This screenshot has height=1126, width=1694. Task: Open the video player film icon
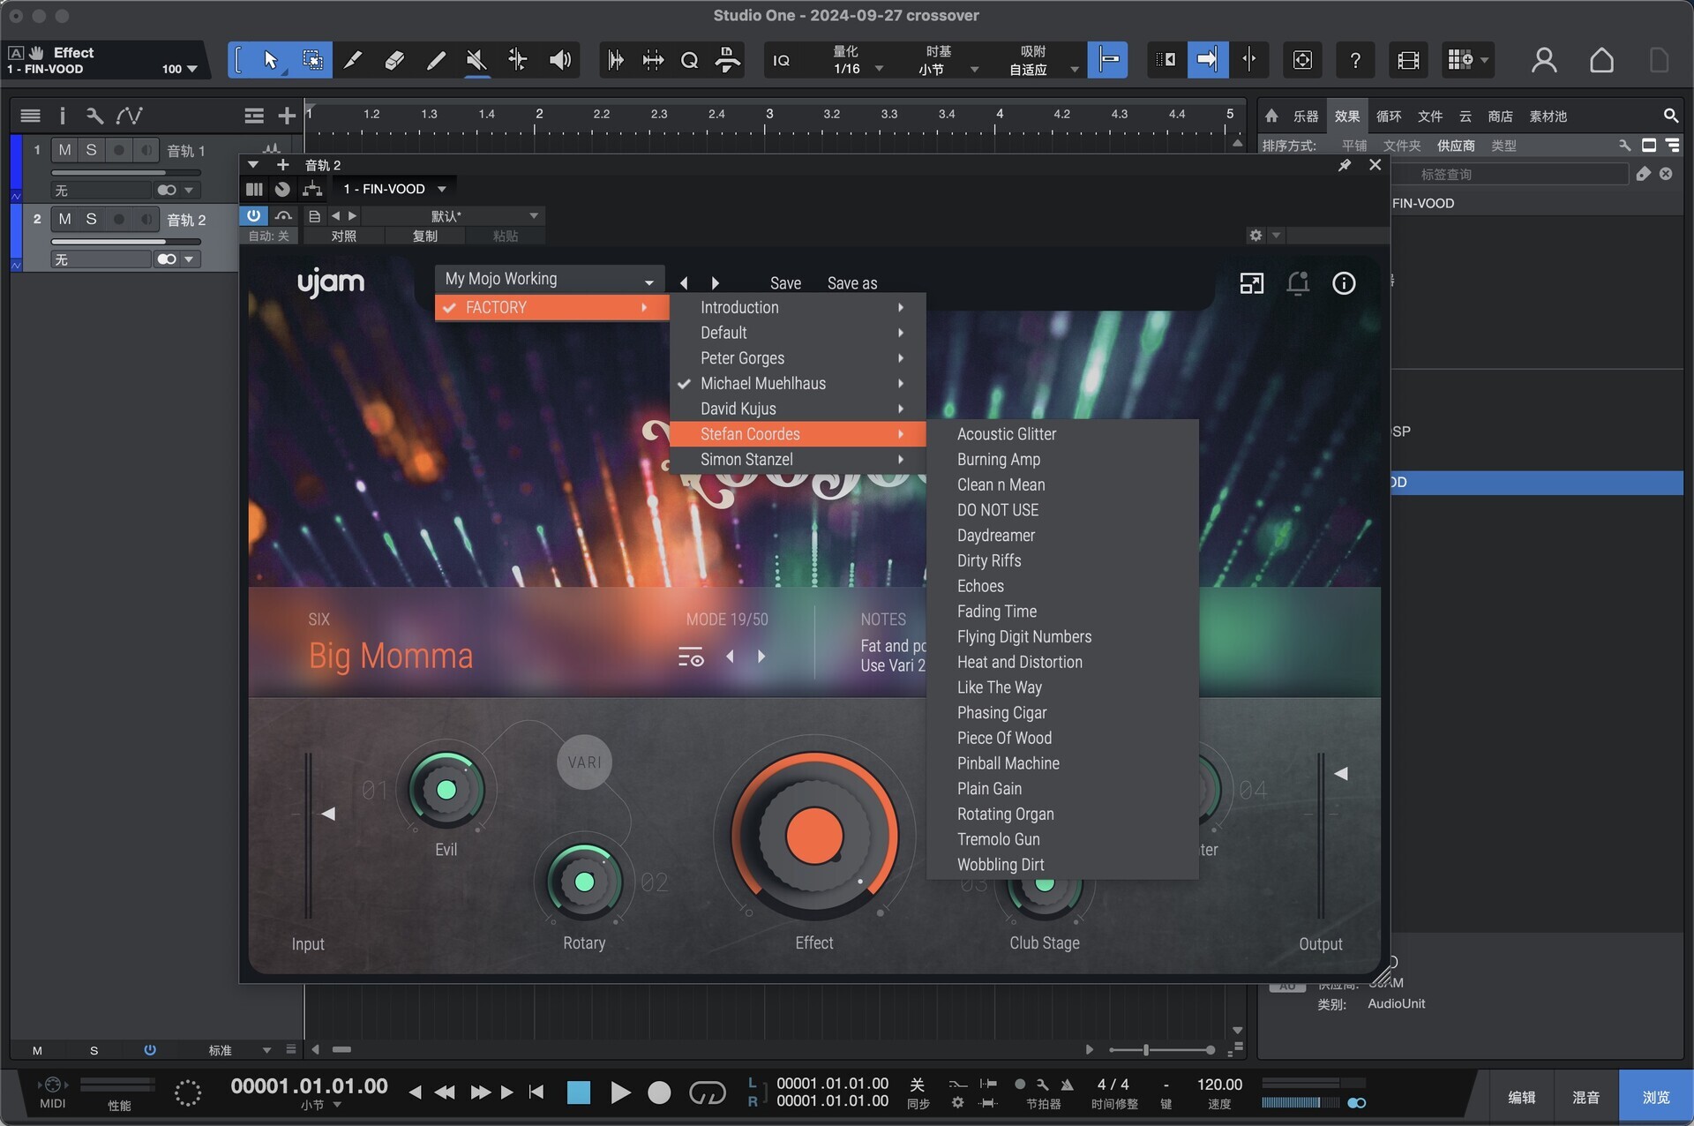[1408, 60]
